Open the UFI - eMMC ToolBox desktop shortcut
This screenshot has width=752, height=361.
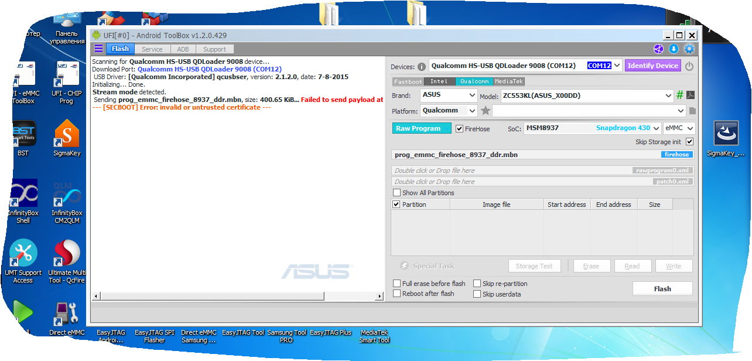pyautogui.click(x=23, y=83)
